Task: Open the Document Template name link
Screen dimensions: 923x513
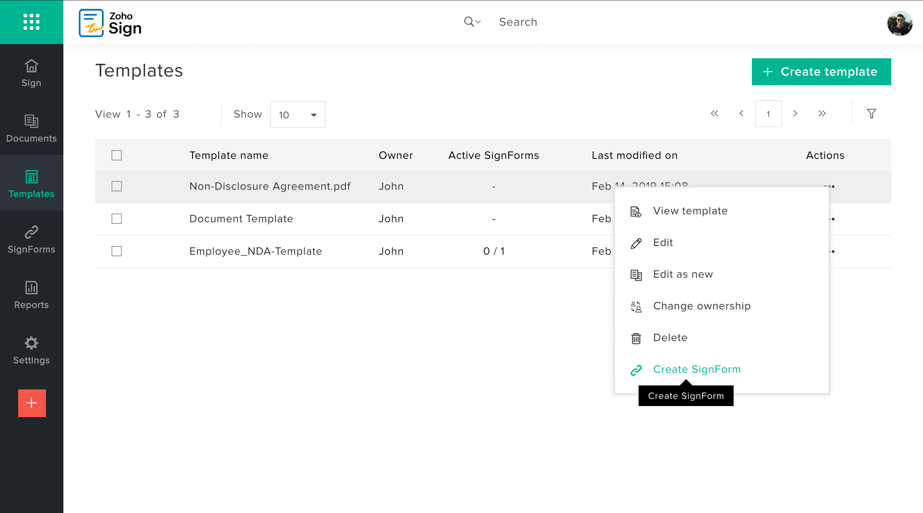Action: (241, 219)
